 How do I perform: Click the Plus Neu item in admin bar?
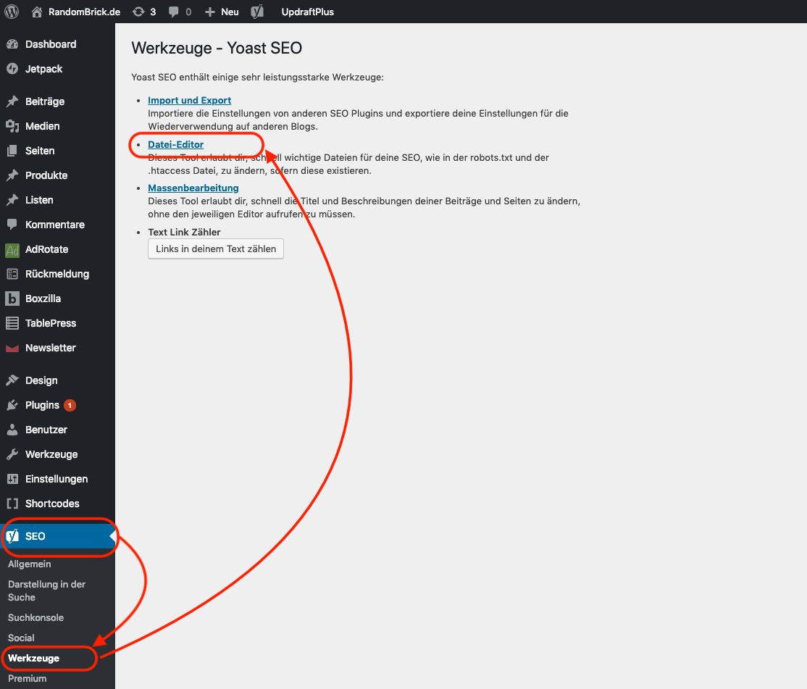click(x=222, y=12)
